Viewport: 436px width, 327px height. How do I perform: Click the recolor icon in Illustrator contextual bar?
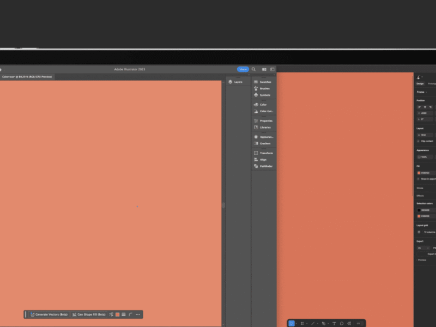(111, 314)
